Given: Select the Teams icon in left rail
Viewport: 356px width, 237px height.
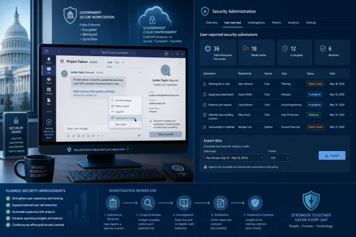Looking at the screenshot, I should coord(49,80).
